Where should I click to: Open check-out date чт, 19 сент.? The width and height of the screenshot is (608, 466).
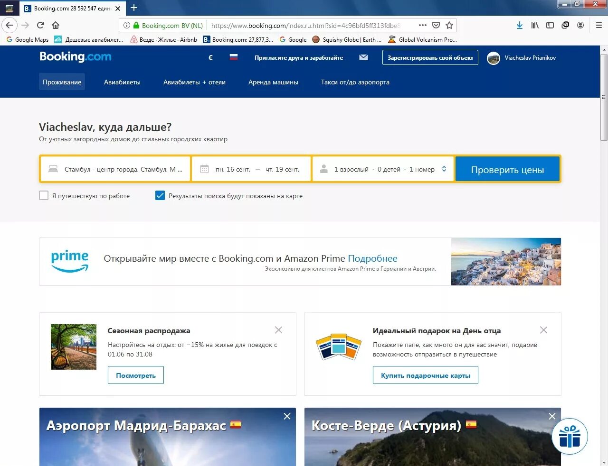[282, 169]
